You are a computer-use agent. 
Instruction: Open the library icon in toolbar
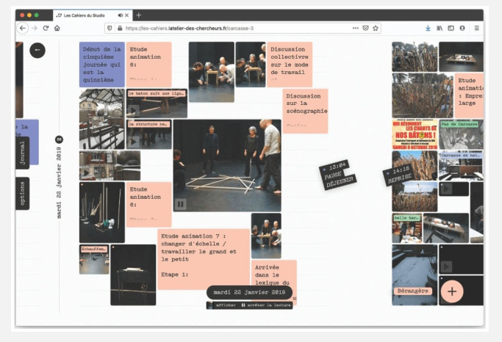440,28
